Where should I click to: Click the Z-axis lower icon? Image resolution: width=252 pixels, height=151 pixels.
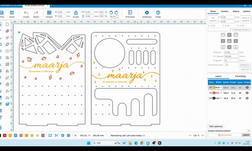pyautogui.click(x=236, y=47)
